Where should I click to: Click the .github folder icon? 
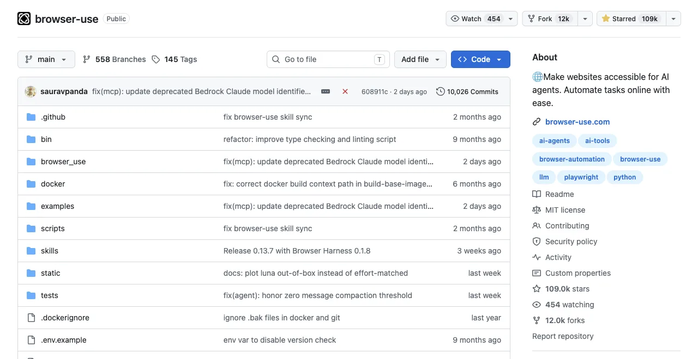point(31,117)
